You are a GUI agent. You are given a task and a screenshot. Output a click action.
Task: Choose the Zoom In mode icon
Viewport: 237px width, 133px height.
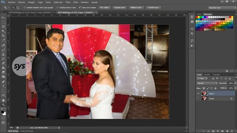pos(14,7)
